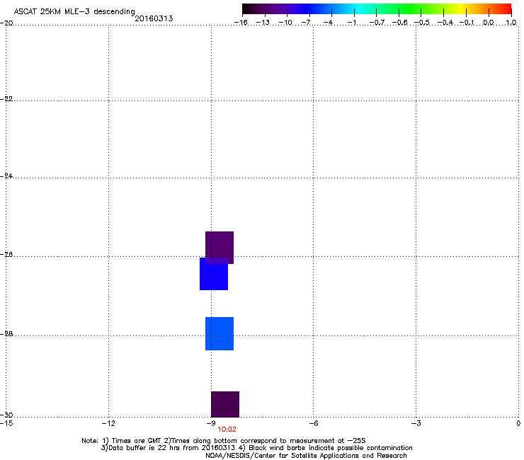This screenshot has width=524, height=460.
Task: Click the NOAA/NESDIS credit line
Action: 306,455
